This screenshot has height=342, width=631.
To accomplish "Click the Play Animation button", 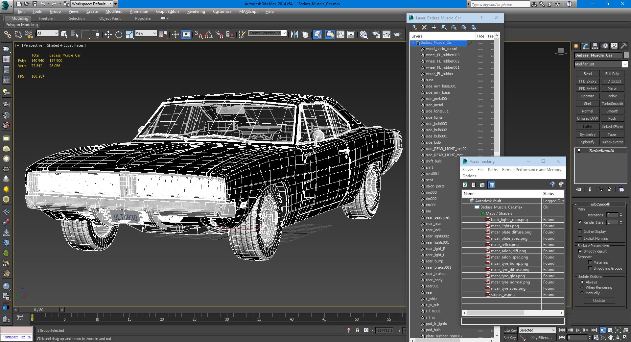I will tap(578, 330).
